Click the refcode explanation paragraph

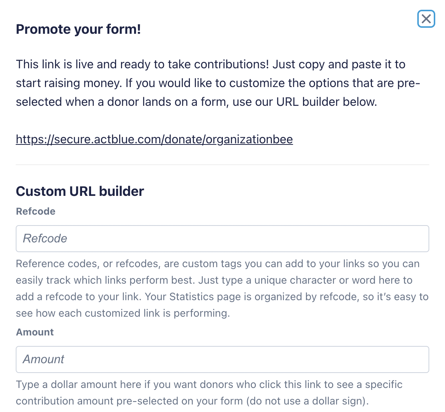pos(222,288)
